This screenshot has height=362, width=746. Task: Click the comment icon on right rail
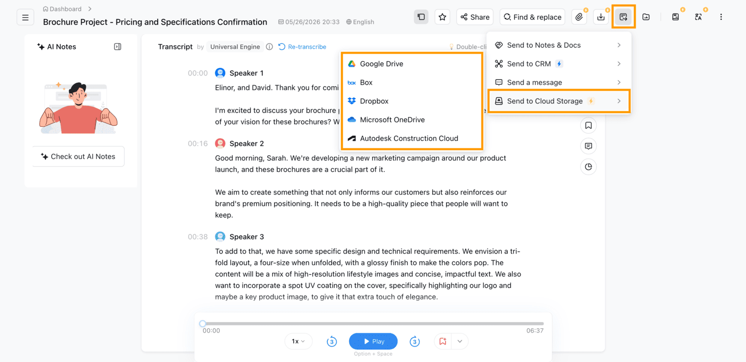pos(588,146)
